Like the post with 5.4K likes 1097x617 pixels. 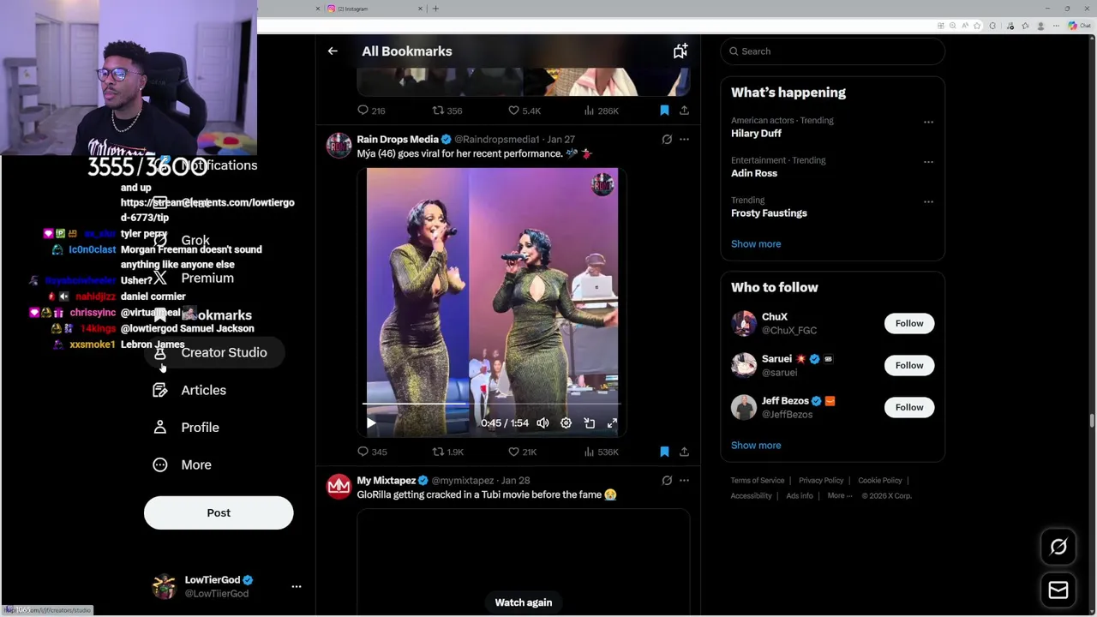(525, 111)
